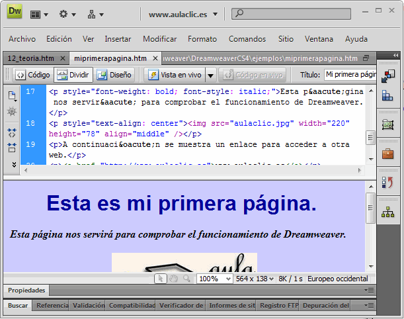The width and height of the screenshot is (404, 319).
Task: Select the miprimerapagina.htm document tab
Action: pyautogui.click(x=110, y=58)
